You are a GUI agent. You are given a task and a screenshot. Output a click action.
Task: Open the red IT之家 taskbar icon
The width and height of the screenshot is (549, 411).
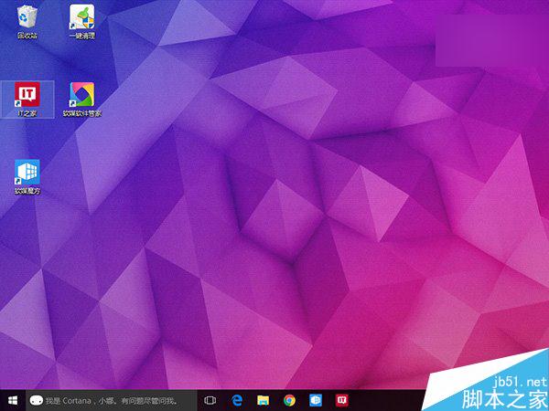tap(343, 400)
